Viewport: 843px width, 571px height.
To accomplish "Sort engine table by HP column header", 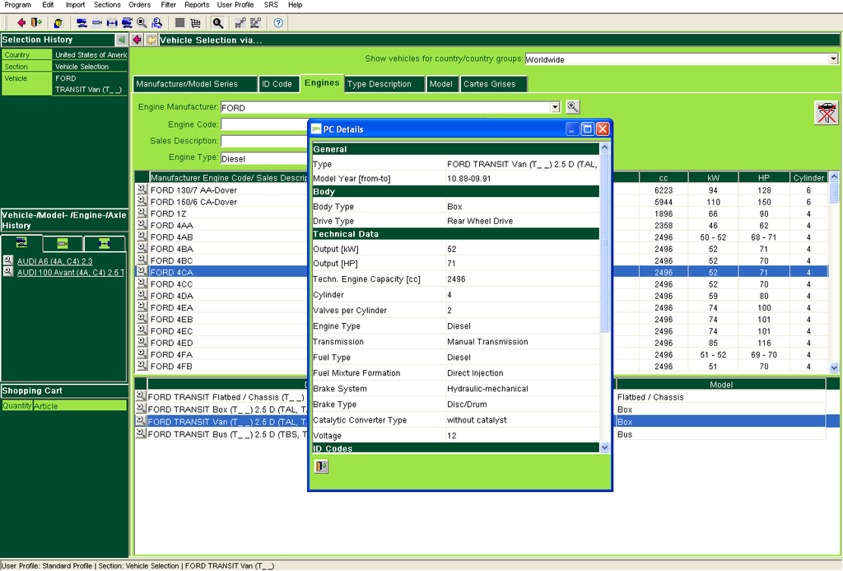I will (x=764, y=178).
